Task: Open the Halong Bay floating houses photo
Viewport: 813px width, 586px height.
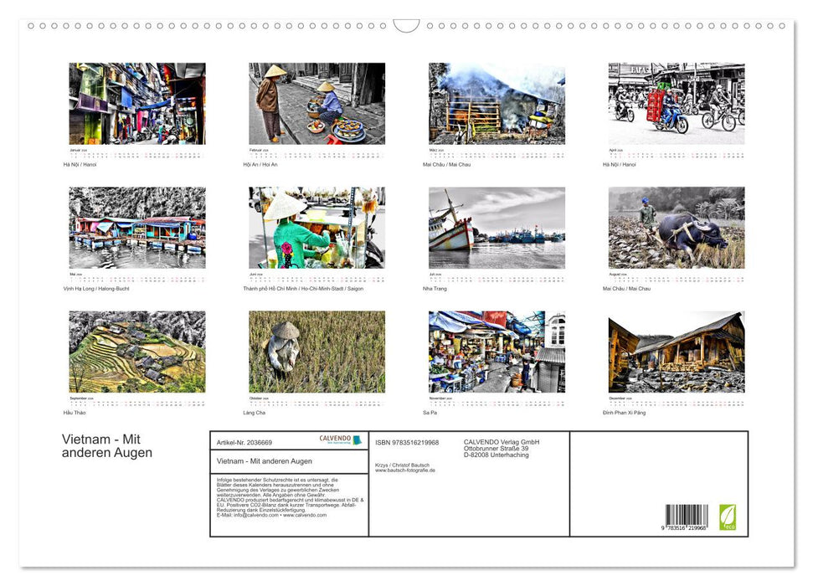Action: (x=136, y=228)
